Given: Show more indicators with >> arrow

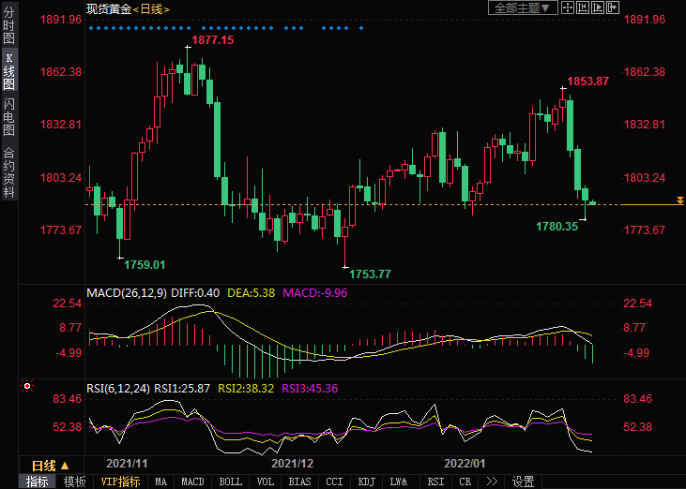Looking at the screenshot, I should 492,482.
